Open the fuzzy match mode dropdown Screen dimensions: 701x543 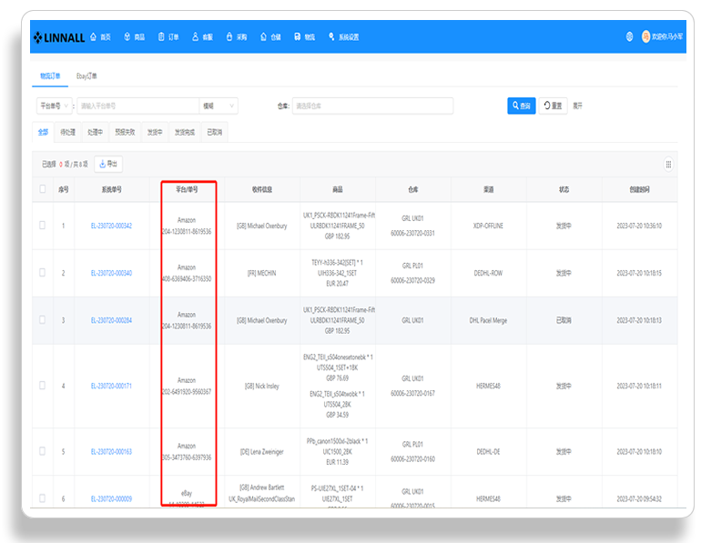pyautogui.click(x=218, y=106)
